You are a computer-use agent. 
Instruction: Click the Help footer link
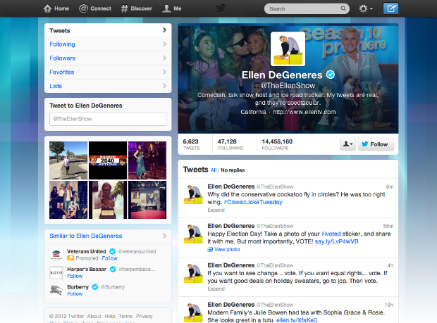110,316
